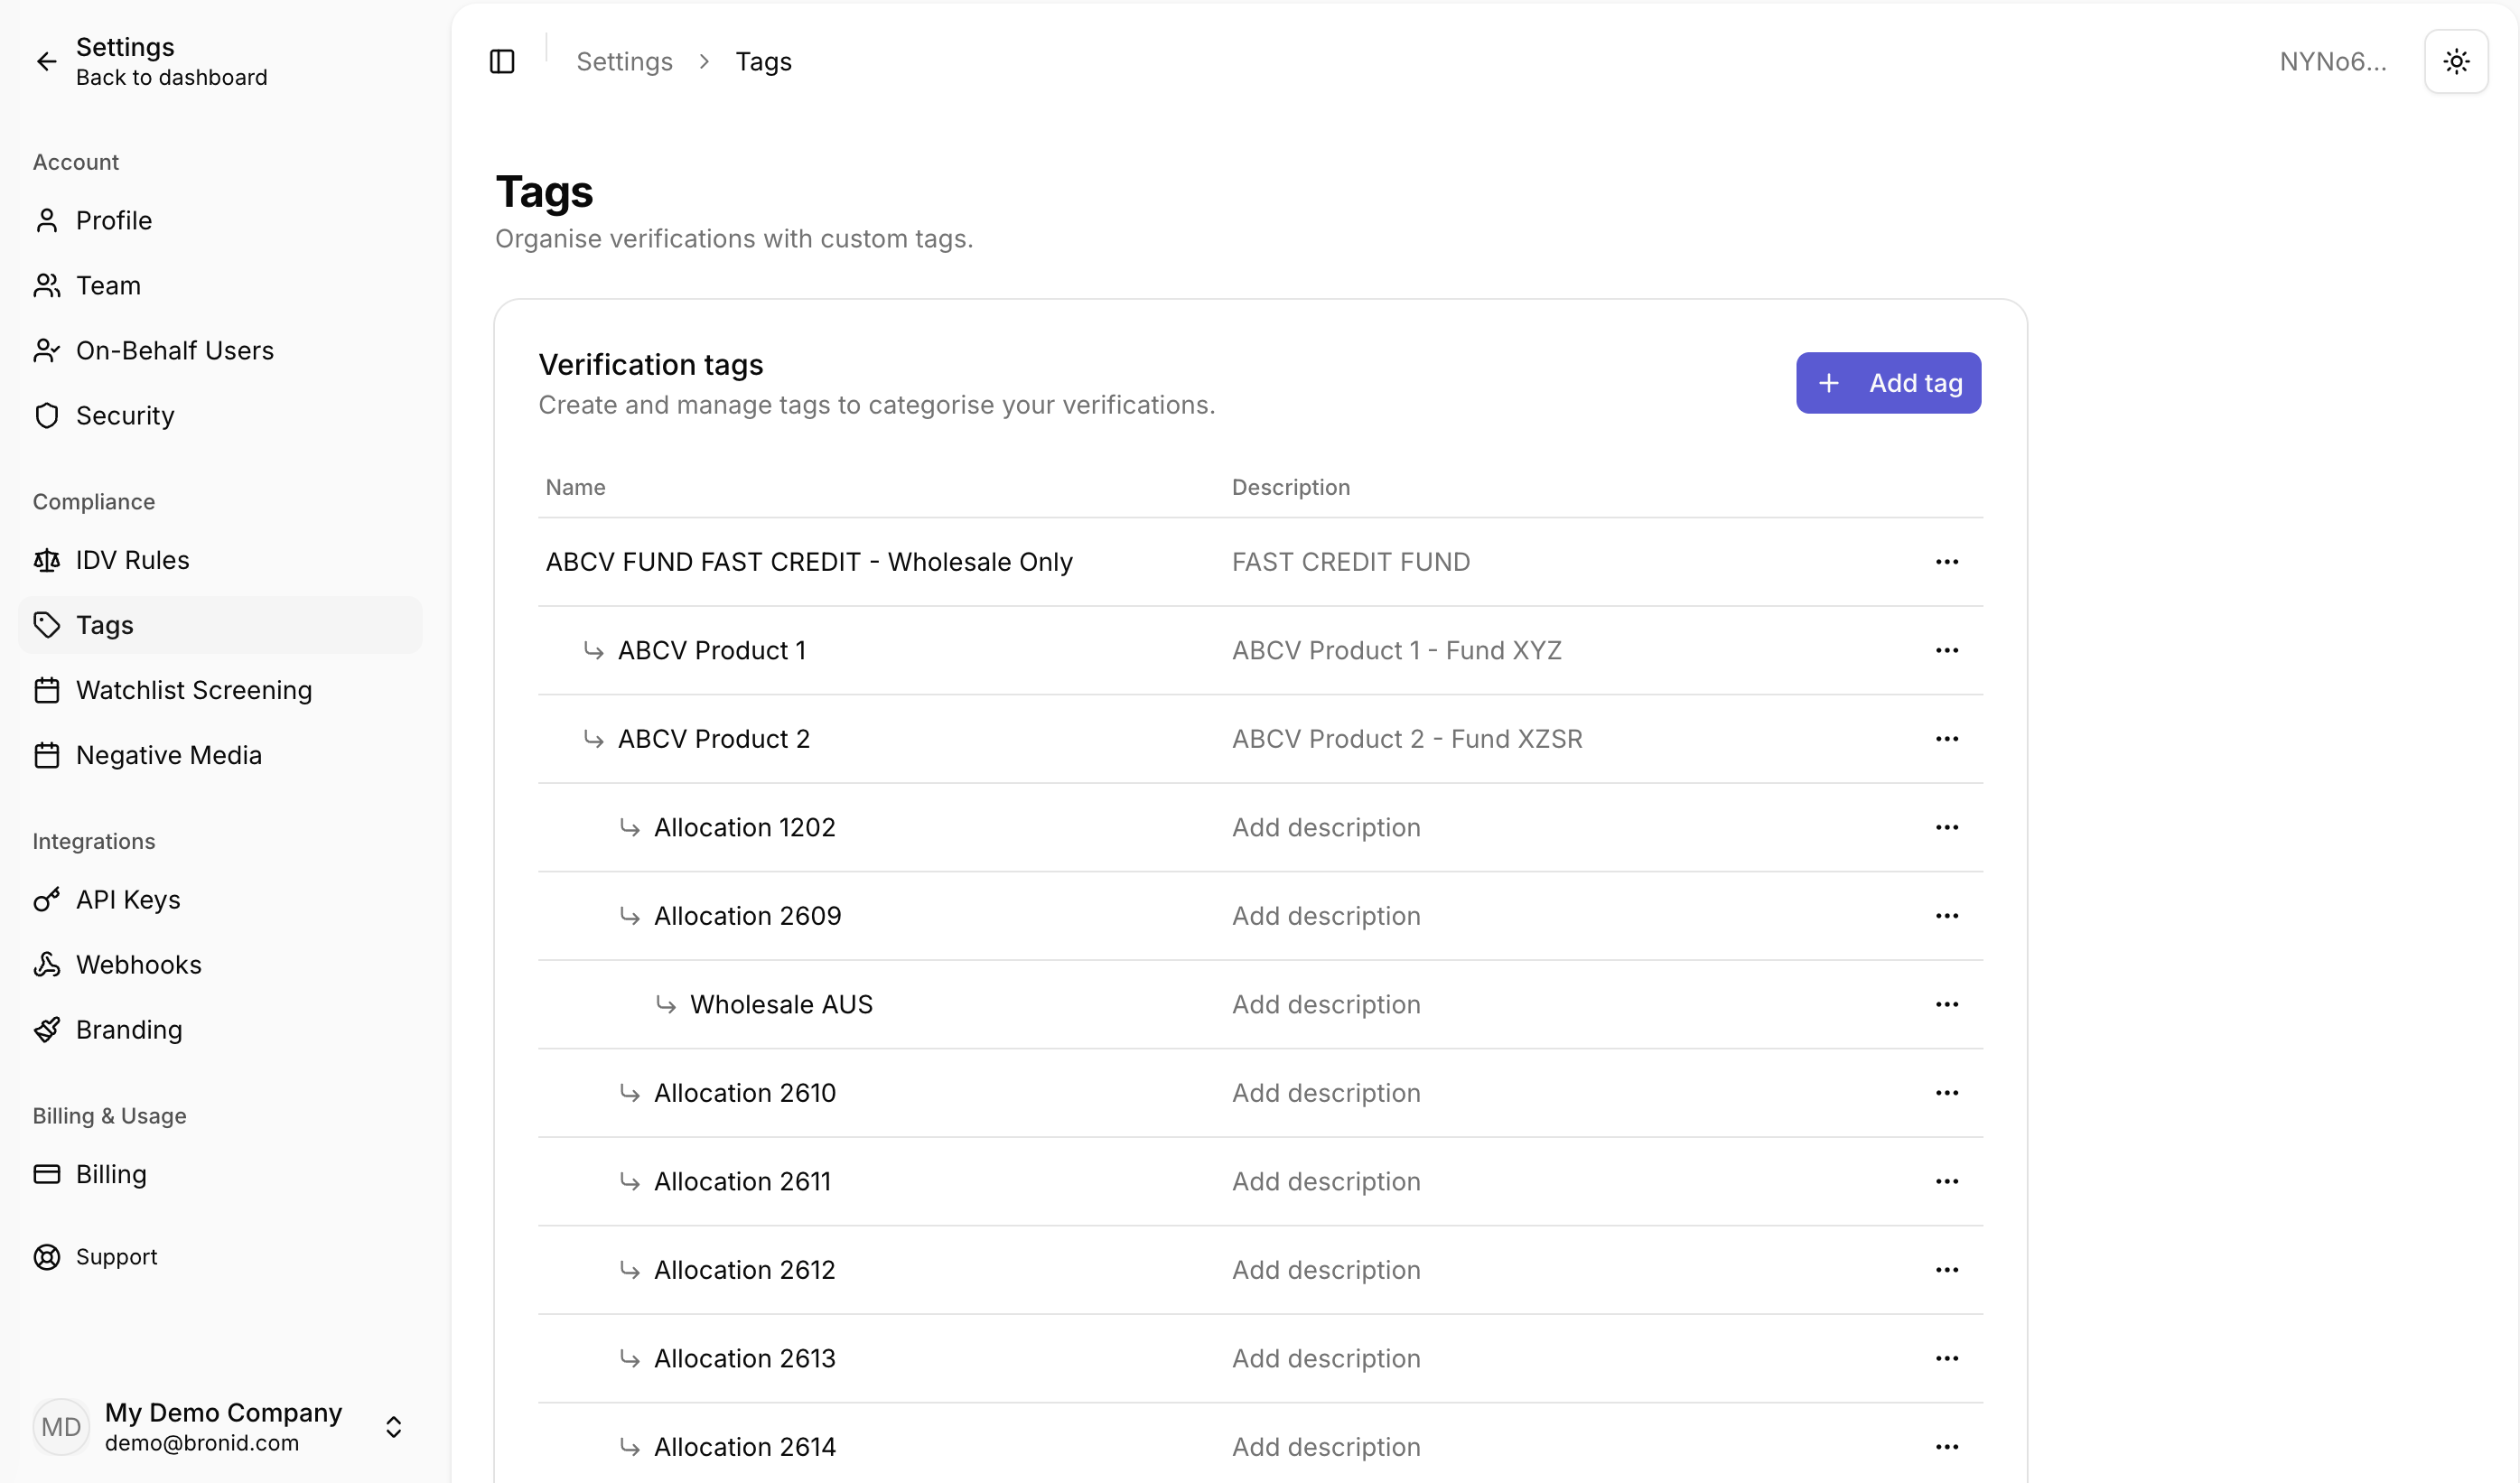The image size is (2520, 1483).
Task: Click the IDV Rules scales icon
Action: coord(47,560)
